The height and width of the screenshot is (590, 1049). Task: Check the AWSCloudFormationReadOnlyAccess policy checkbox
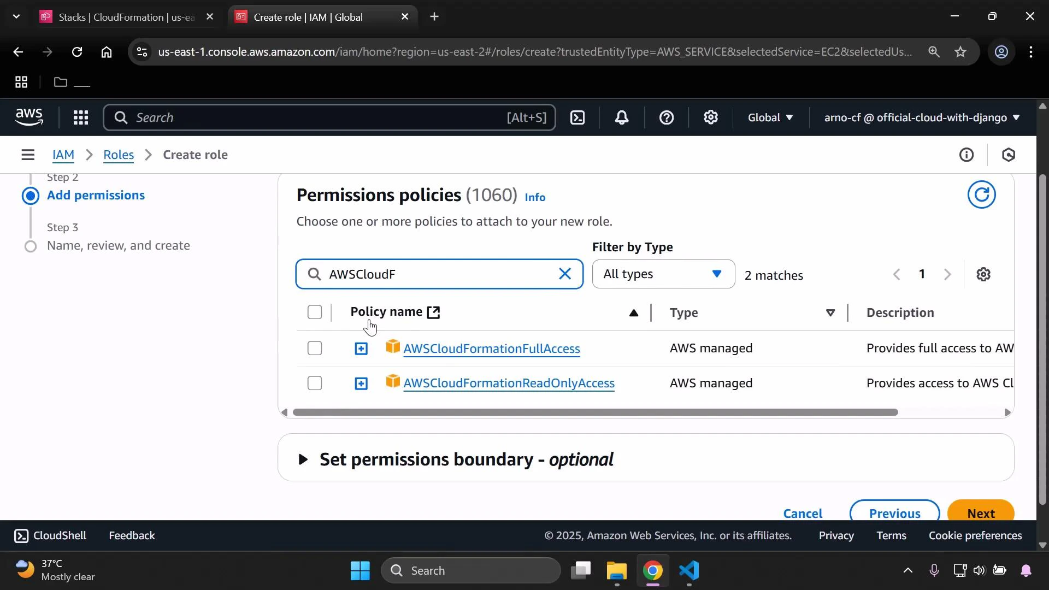point(315,383)
